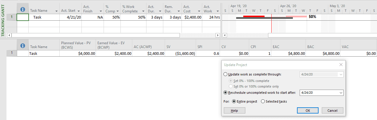
Task: Select the NA Act. Finish cell
Action: click(93, 17)
